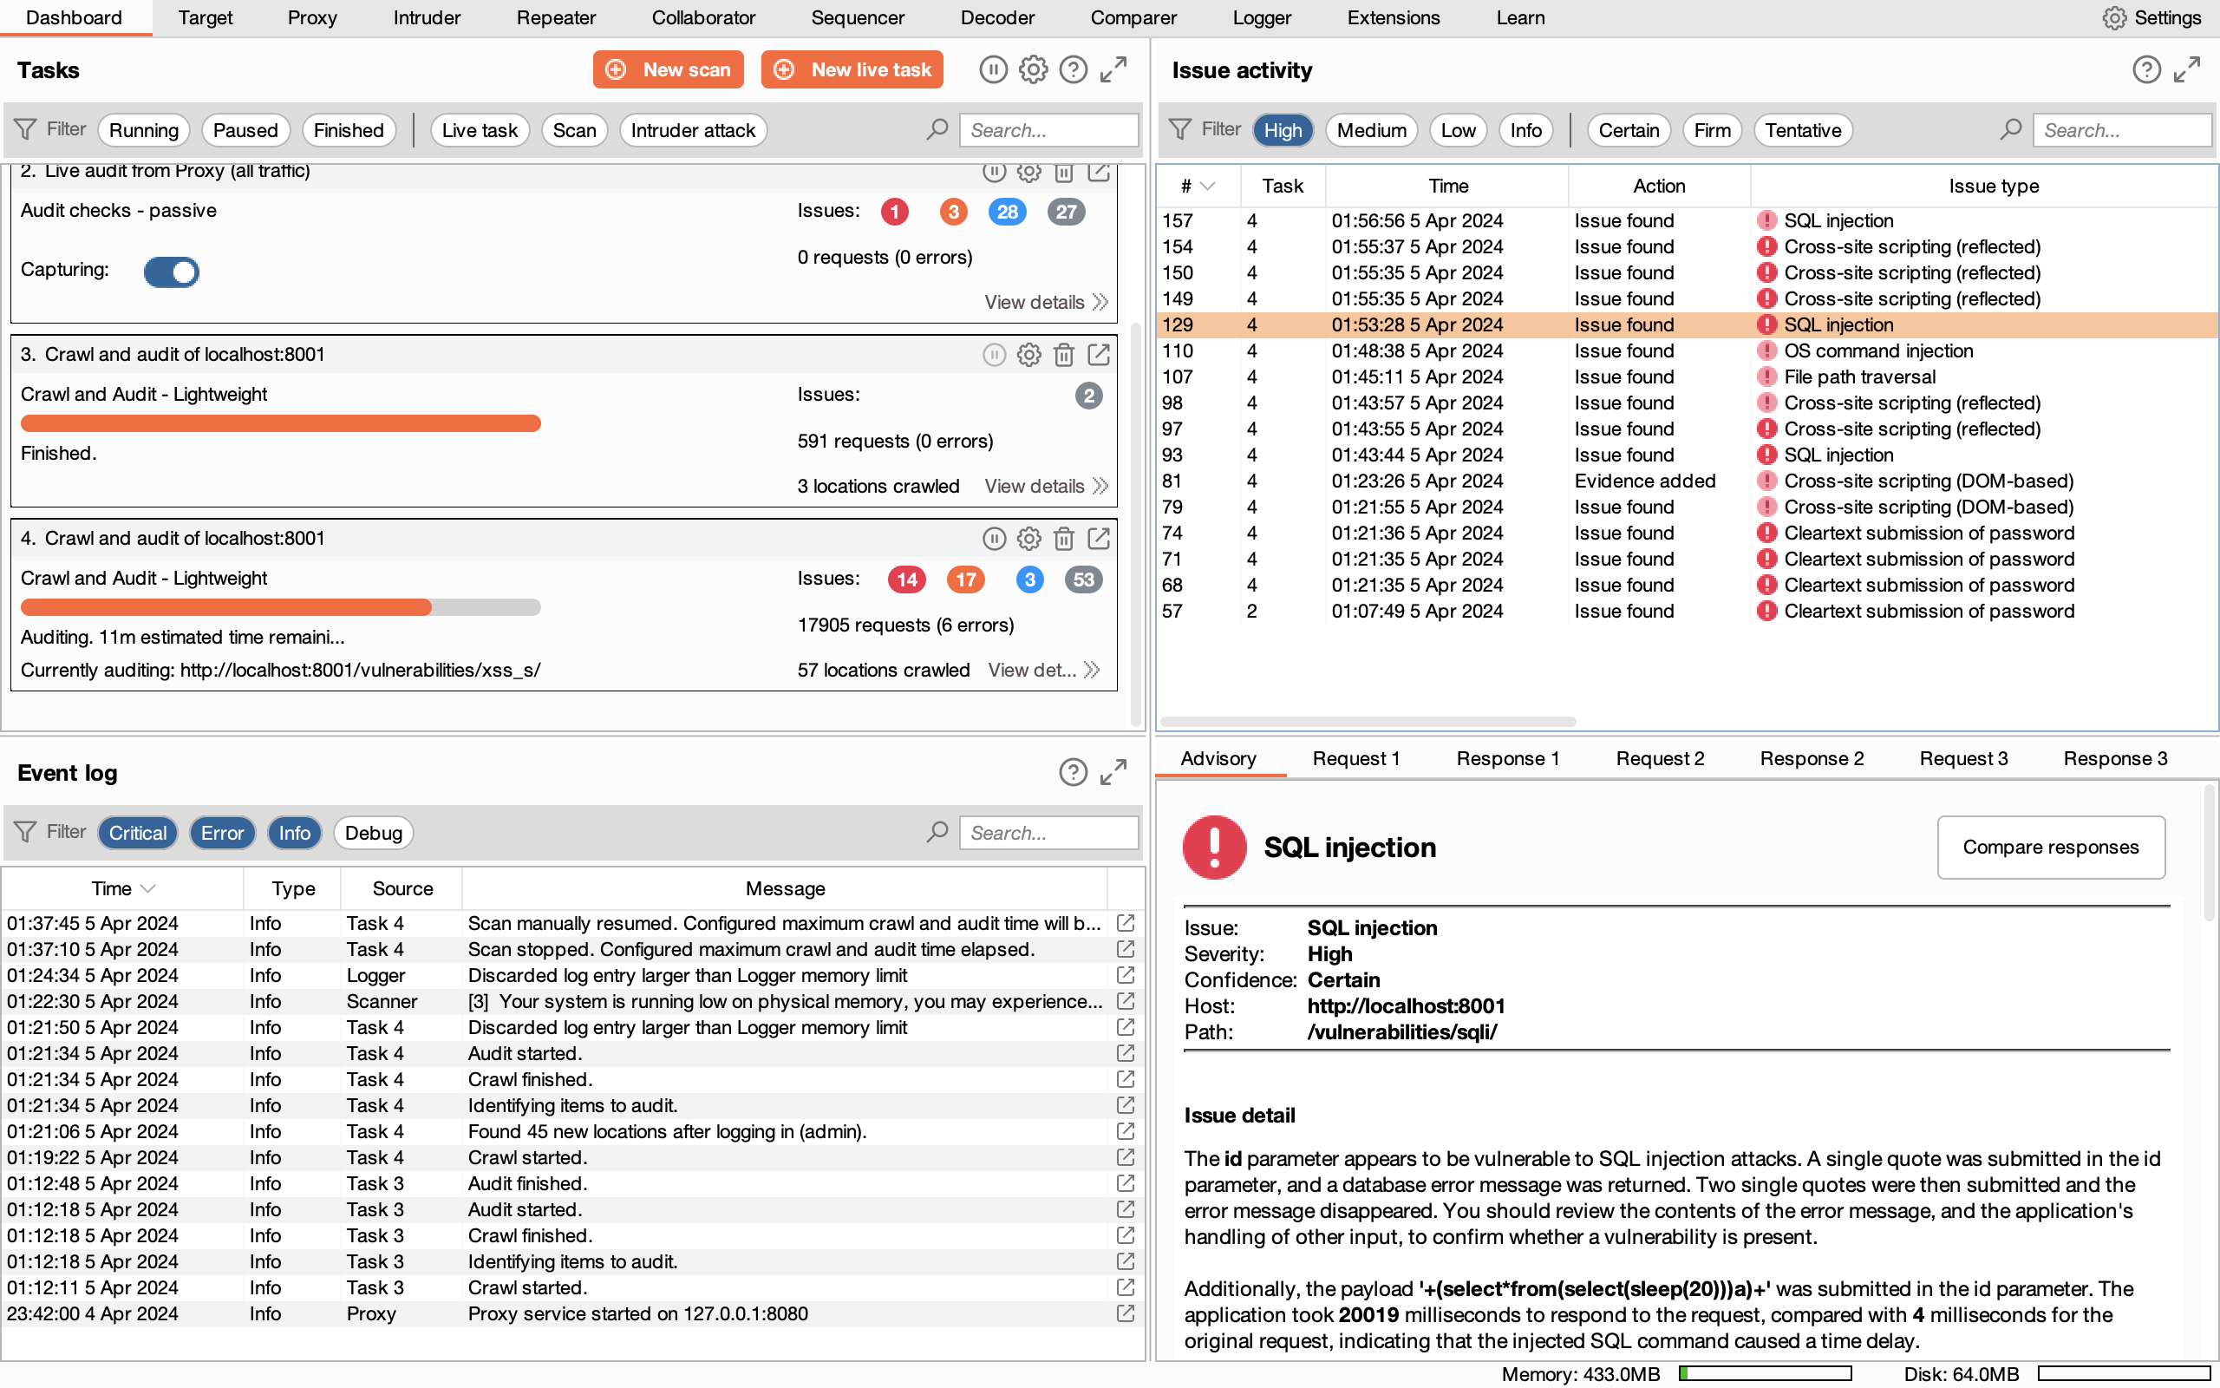The width and height of the screenshot is (2220, 1388).
Task: Expand the Issue activity panel to fullscreen
Action: point(2189,69)
